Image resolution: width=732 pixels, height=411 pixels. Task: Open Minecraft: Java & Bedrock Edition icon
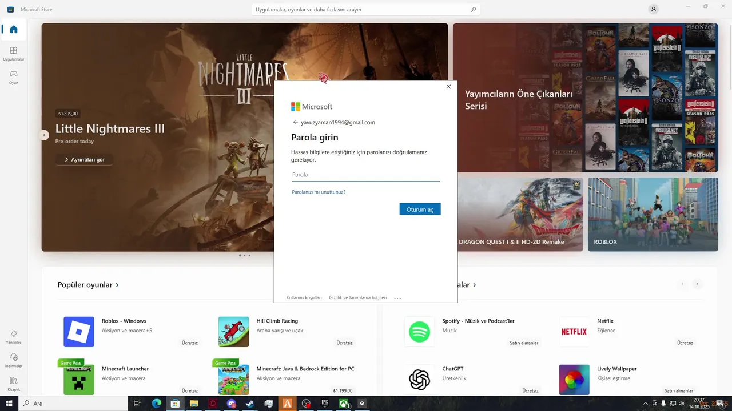click(233, 380)
